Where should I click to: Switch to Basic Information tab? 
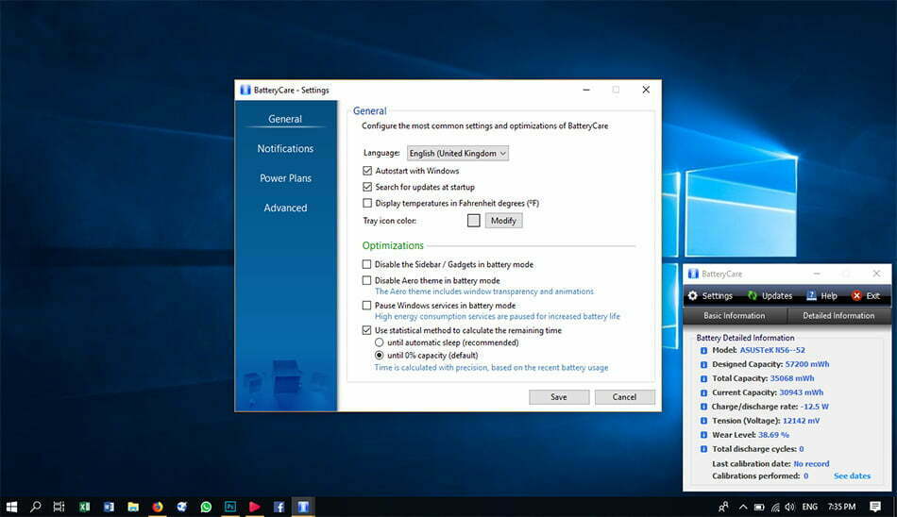pos(735,316)
